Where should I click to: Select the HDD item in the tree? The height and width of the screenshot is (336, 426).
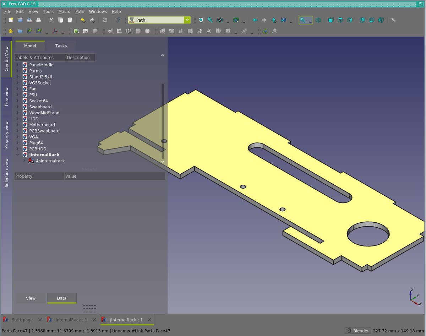pos(34,119)
